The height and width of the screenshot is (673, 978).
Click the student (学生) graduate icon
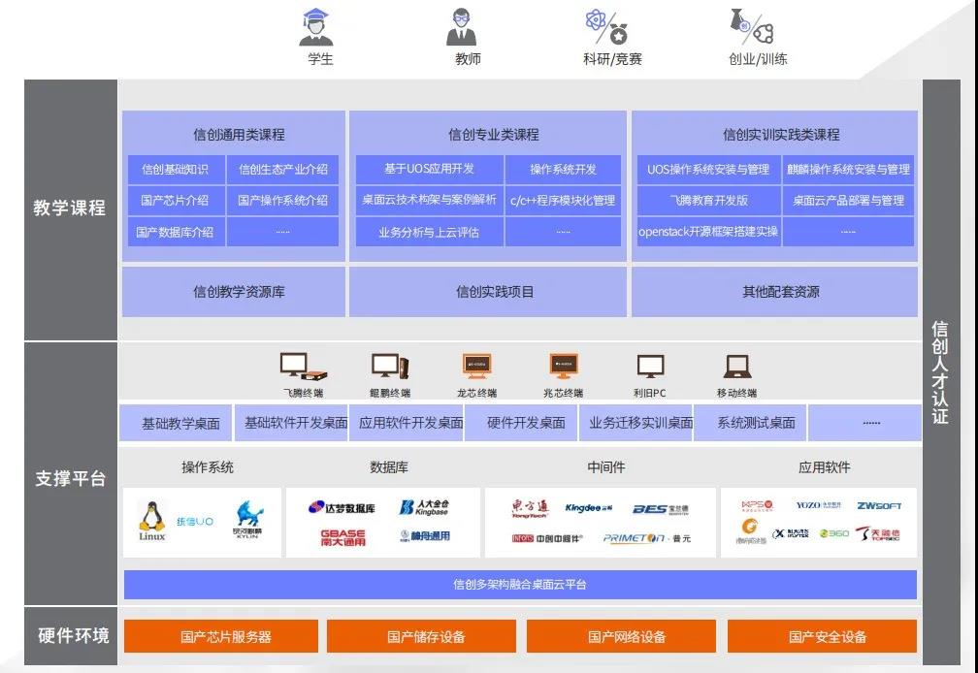tap(318, 27)
